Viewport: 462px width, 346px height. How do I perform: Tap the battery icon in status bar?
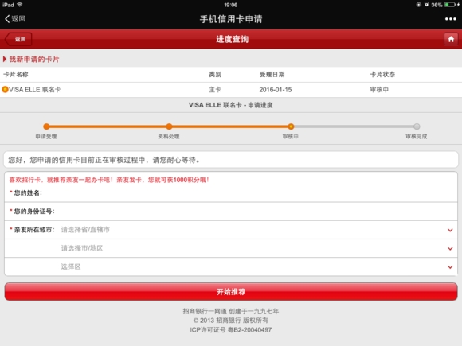[x=450, y=5]
